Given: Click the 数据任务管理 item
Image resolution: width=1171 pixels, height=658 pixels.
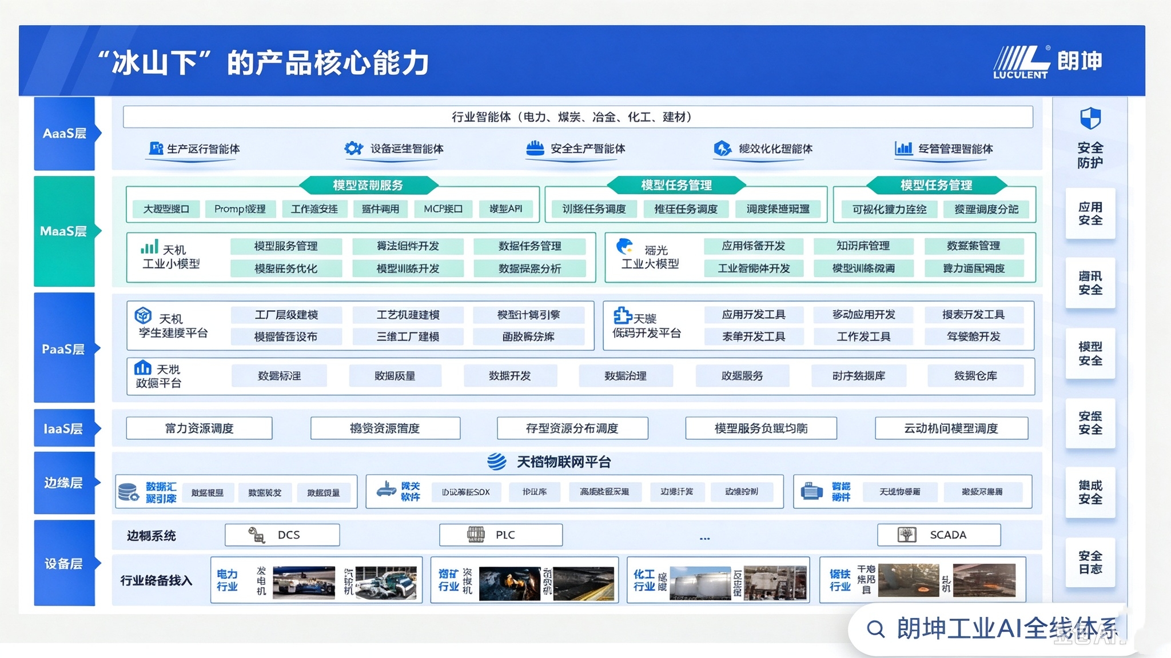Looking at the screenshot, I should (529, 246).
